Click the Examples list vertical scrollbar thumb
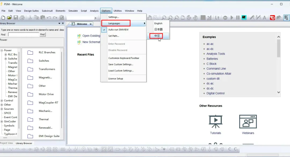Screen dimensions: 290x157 [278, 48]
